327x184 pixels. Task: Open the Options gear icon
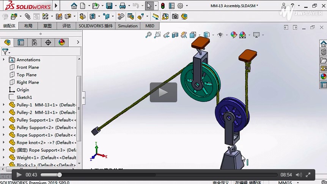[x=180, y=6]
